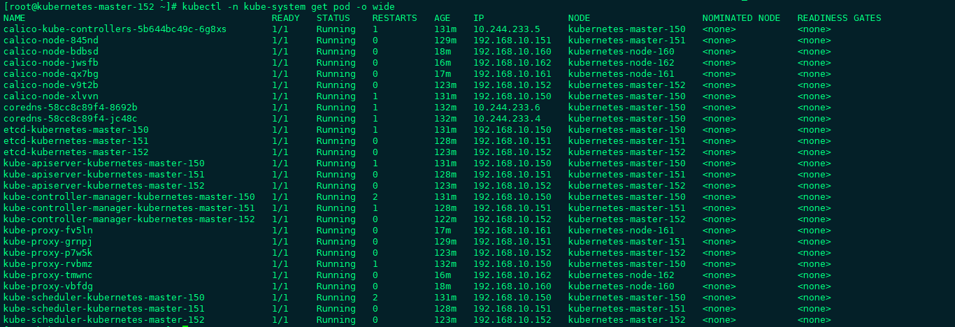Click the READINESS GATES column header
This screenshot has width=955, height=327.
[840, 18]
